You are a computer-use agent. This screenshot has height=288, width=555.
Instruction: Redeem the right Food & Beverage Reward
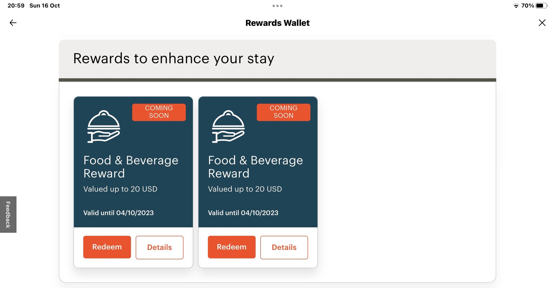pos(232,247)
